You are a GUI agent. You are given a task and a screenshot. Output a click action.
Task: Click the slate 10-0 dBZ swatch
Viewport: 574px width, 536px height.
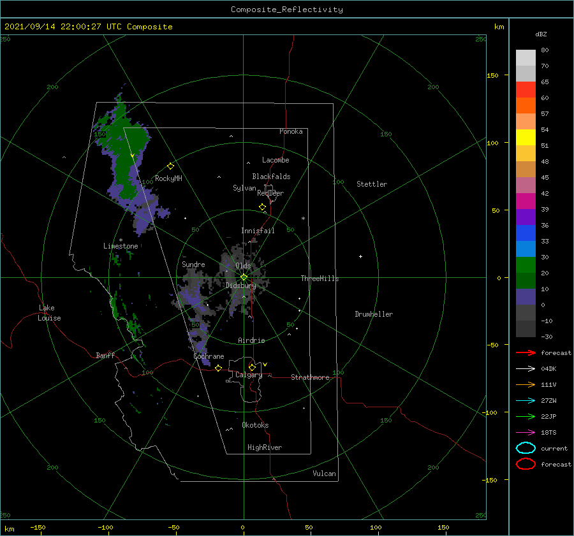click(x=526, y=297)
